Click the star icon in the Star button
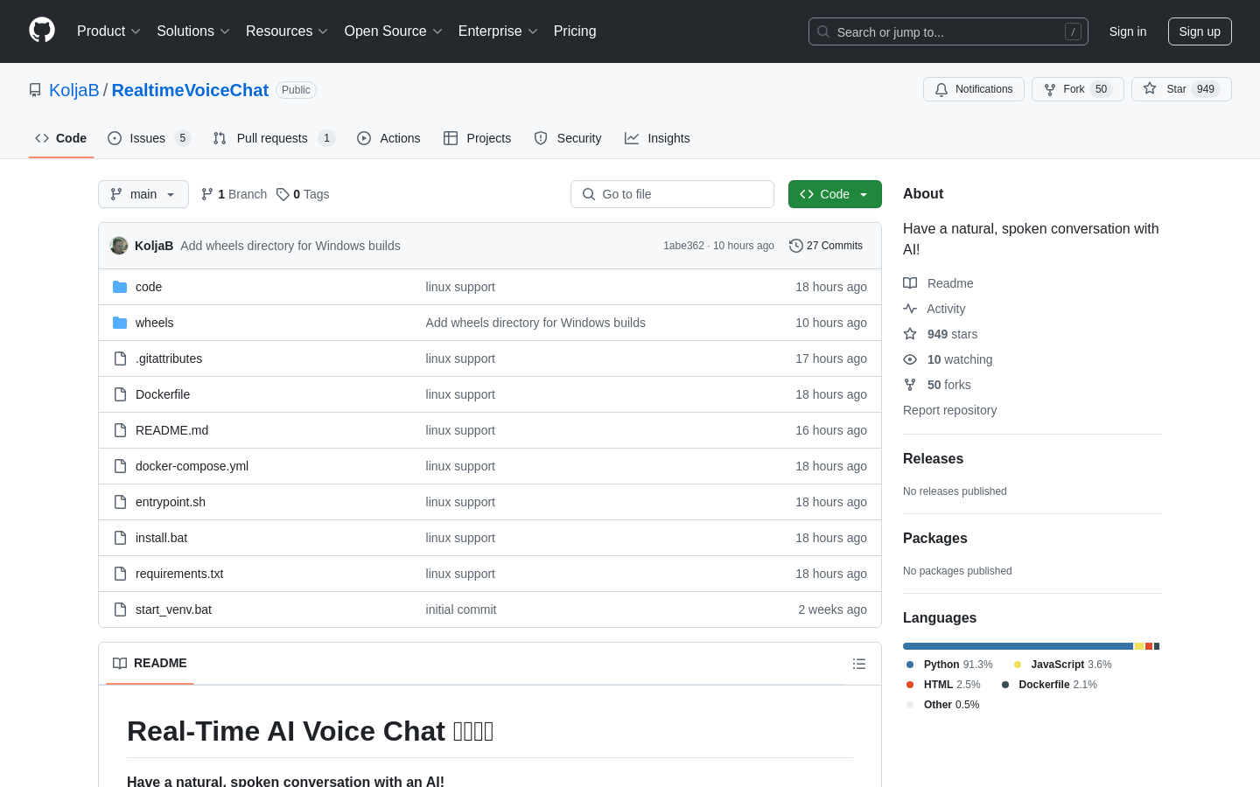Viewport: 1260px width, 787px height. point(1150,89)
